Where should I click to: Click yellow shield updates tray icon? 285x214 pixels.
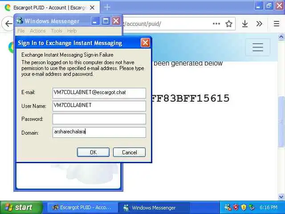(x=244, y=207)
